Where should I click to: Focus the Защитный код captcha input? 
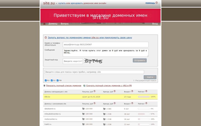73,61
